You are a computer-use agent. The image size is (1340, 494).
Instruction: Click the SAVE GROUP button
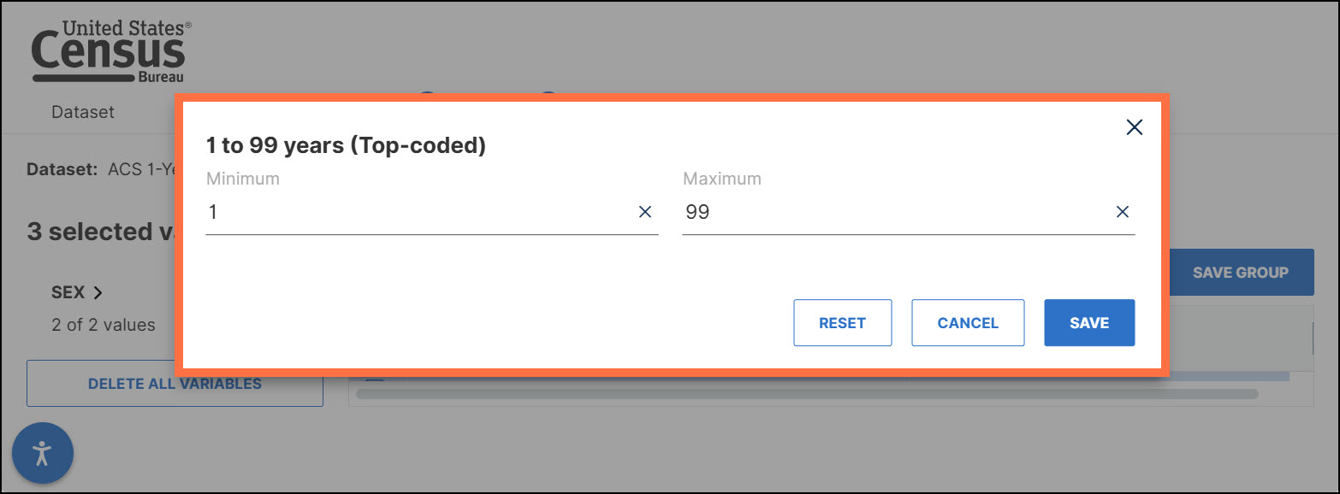coord(1240,273)
